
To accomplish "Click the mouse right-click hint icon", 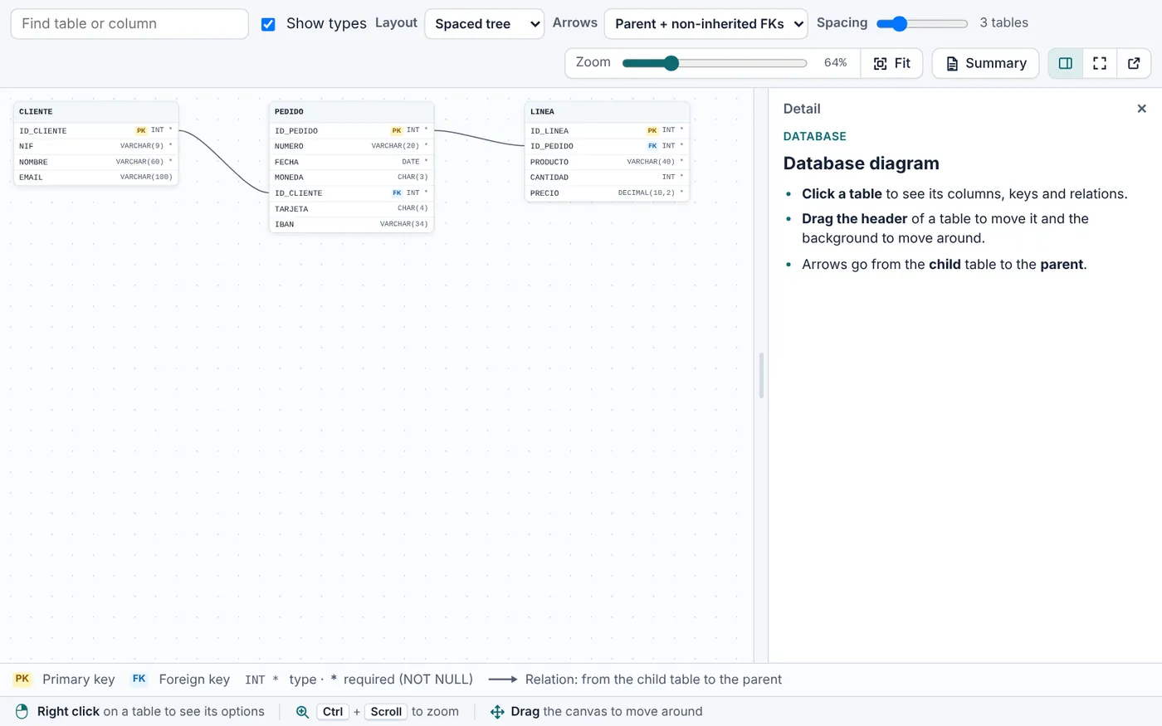I will [x=22, y=712].
